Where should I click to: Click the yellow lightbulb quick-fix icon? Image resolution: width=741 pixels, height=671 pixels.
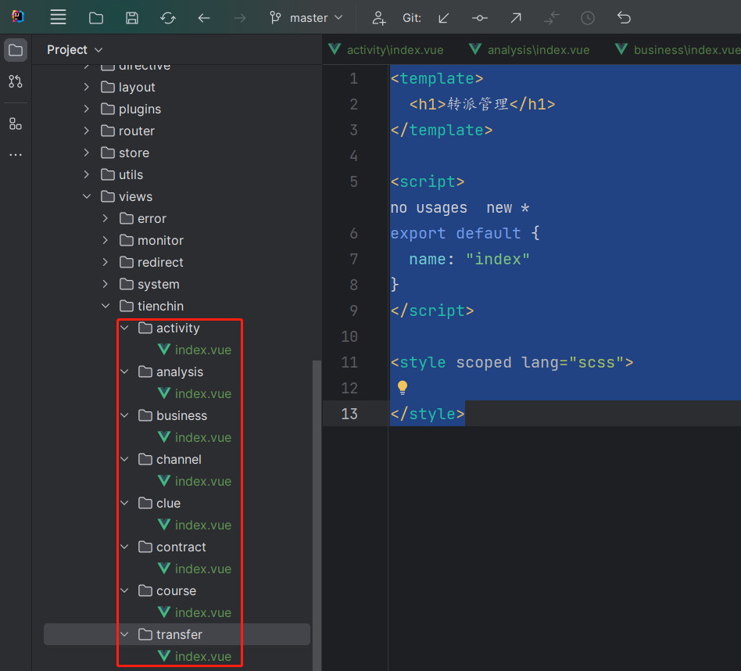403,388
